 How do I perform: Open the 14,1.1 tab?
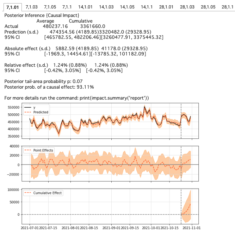pyautogui.click(x=147, y=7)
